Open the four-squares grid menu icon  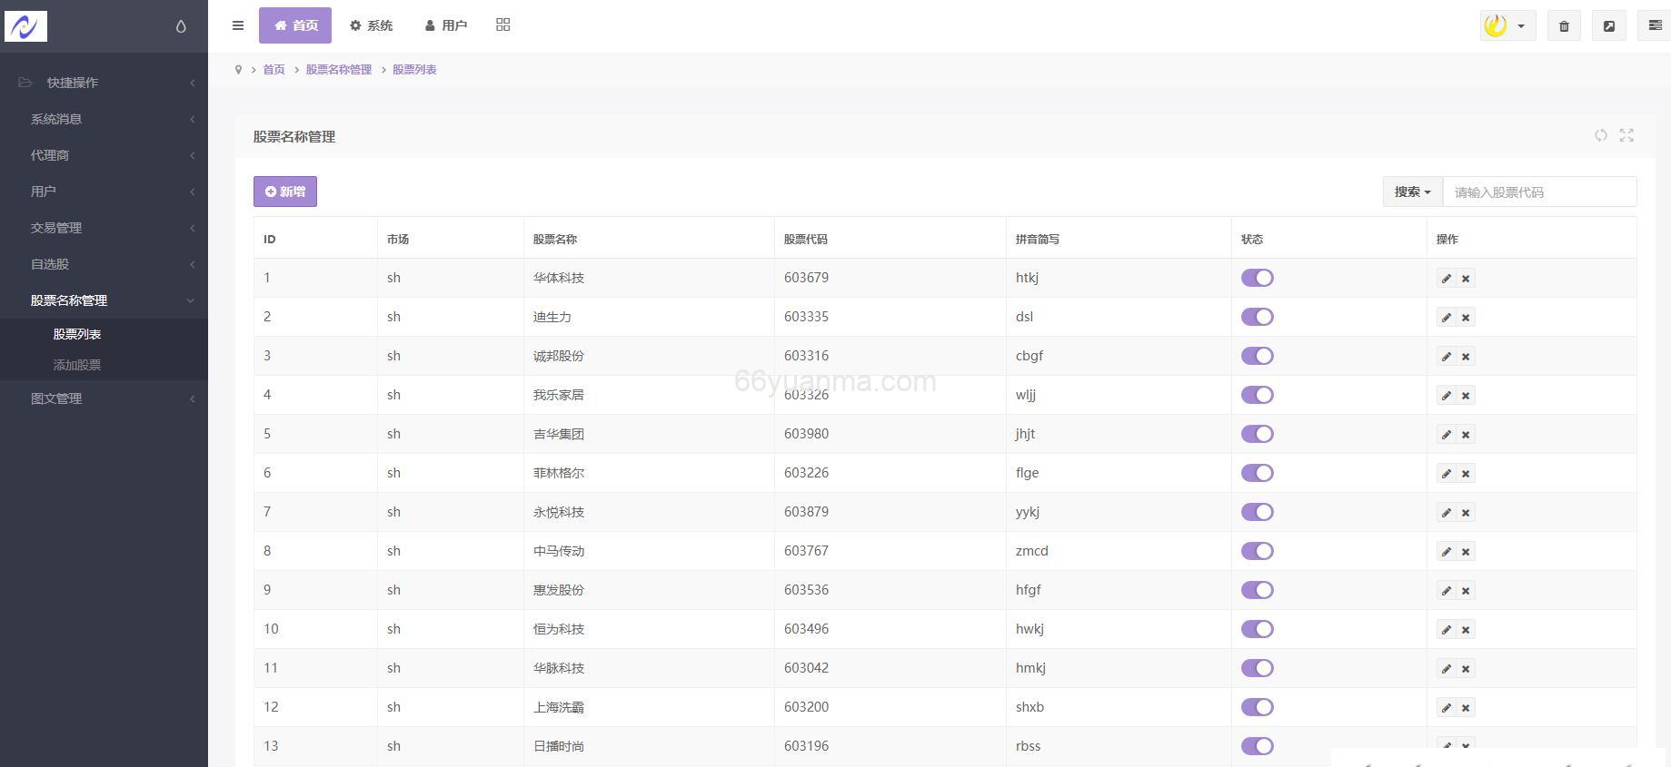click(503, 25)
